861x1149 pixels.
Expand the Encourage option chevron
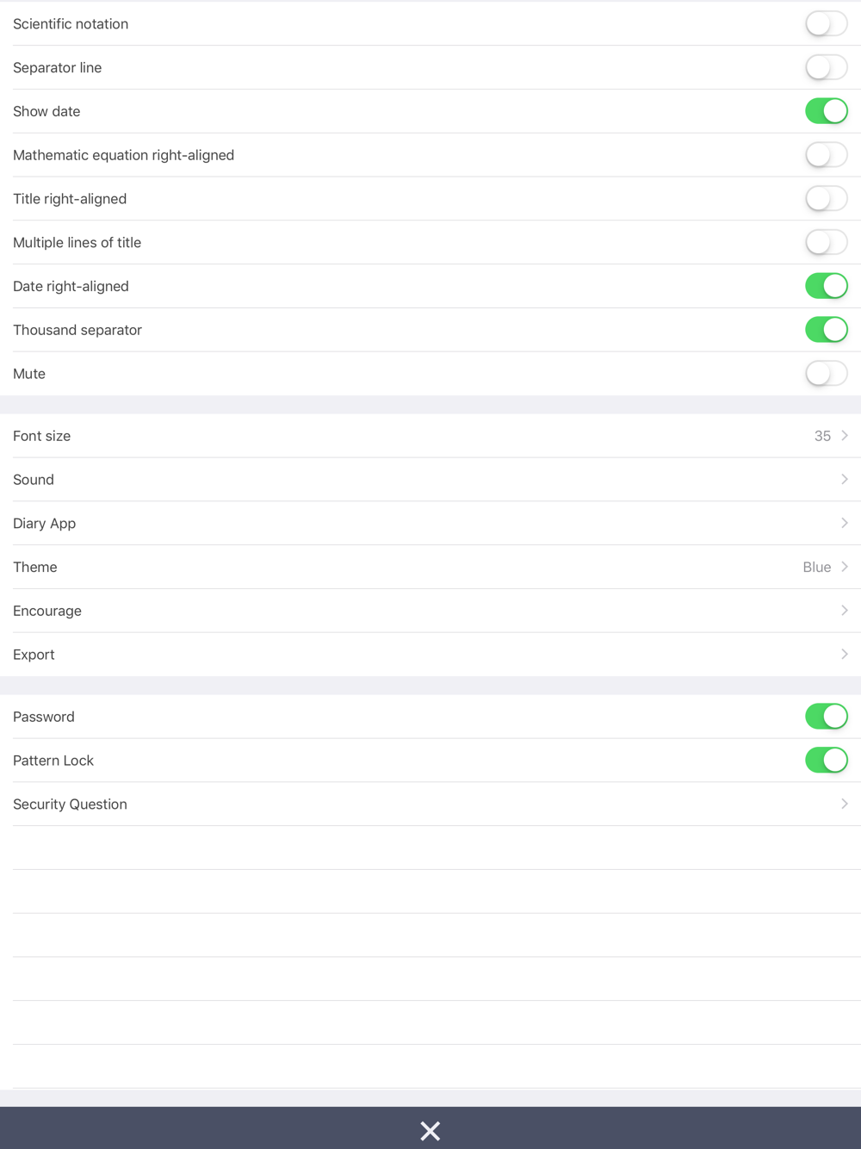[x=844, y=611]
